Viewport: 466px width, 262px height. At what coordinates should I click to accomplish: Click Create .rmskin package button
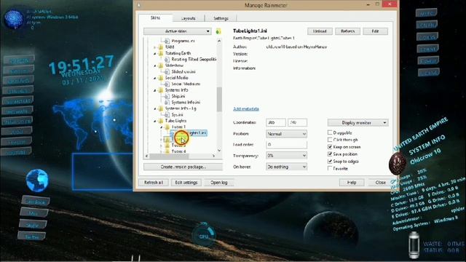(183, 167)
